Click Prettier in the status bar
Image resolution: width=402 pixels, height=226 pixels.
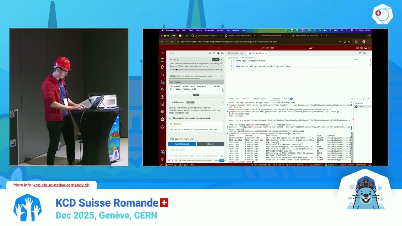click(361, 164)
